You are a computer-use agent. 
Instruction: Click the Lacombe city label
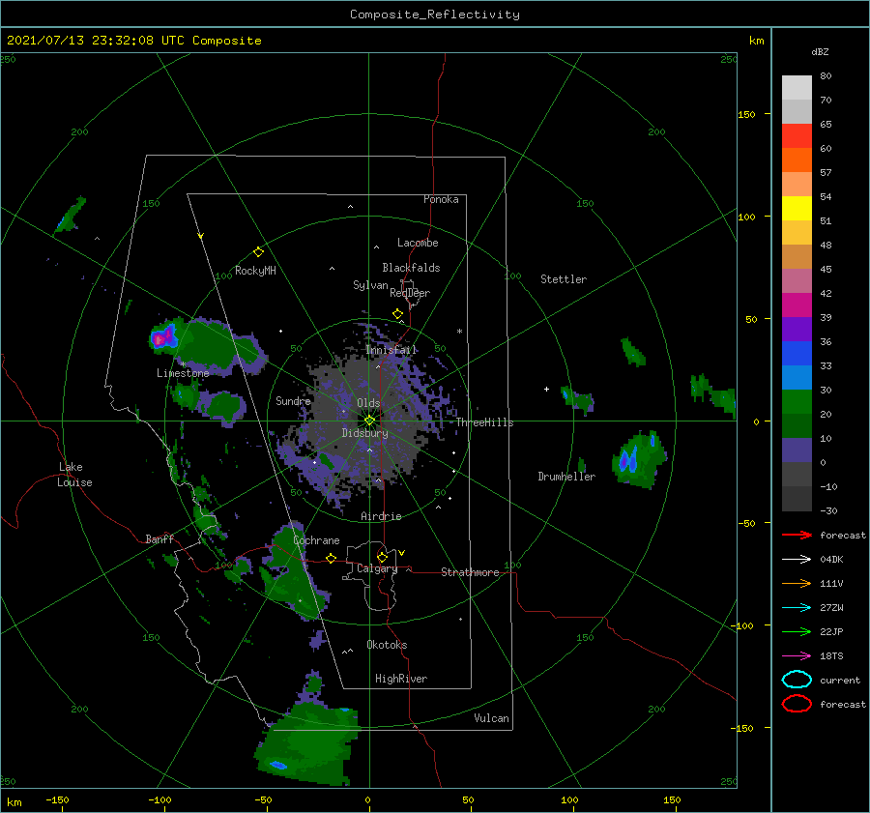coord(418,243)
